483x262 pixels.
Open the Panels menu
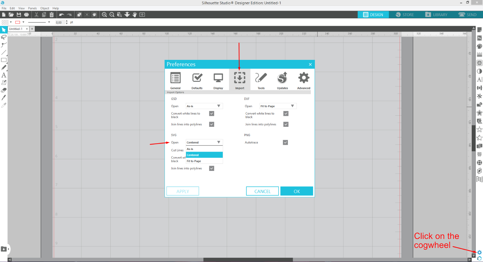coord(32,8)
